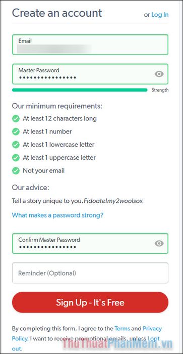Reveal the Confirm Master Password field text

pos(159,243)
